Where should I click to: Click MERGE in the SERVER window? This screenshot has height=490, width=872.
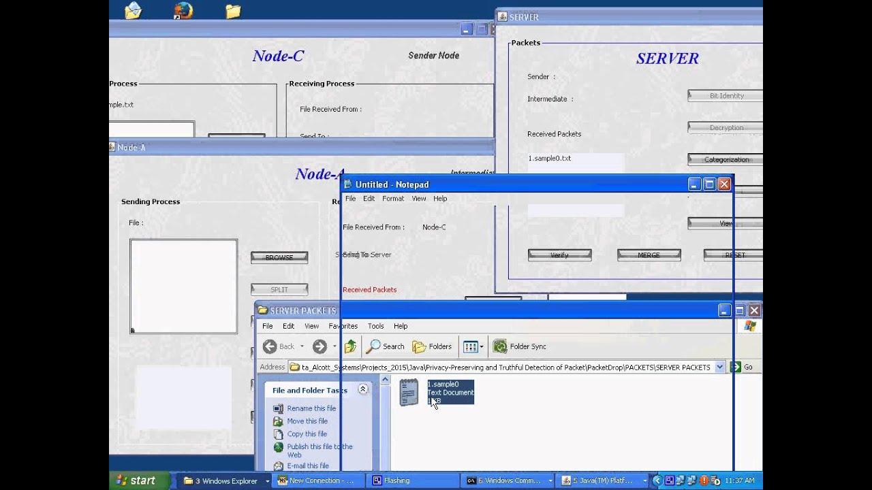click(649, 255)
